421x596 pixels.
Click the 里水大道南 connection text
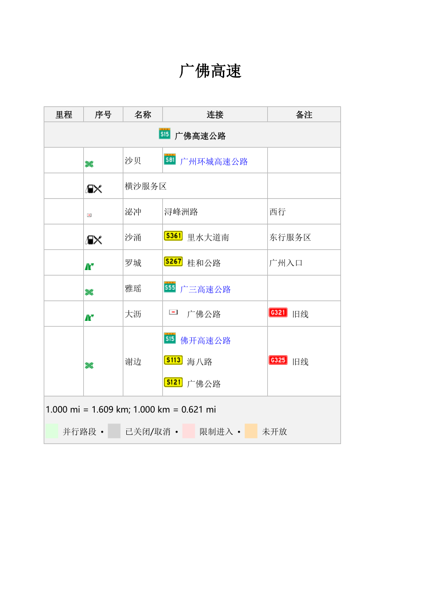[208, 238]
